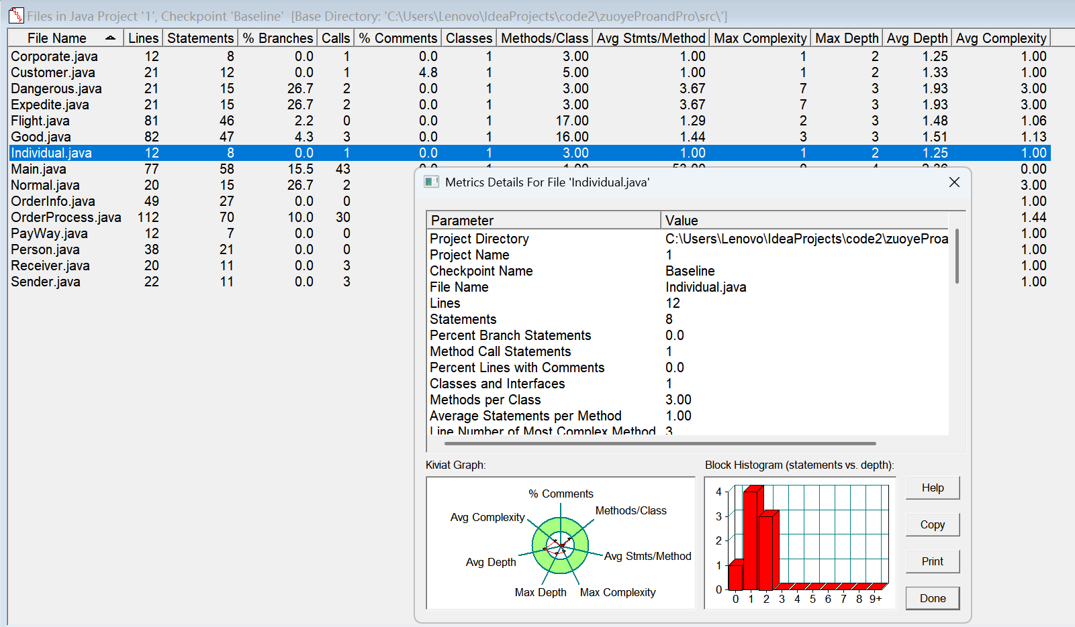1075x627 pixels.
Task: Click the Kiviat graph chart
Action: pos(561,543)
